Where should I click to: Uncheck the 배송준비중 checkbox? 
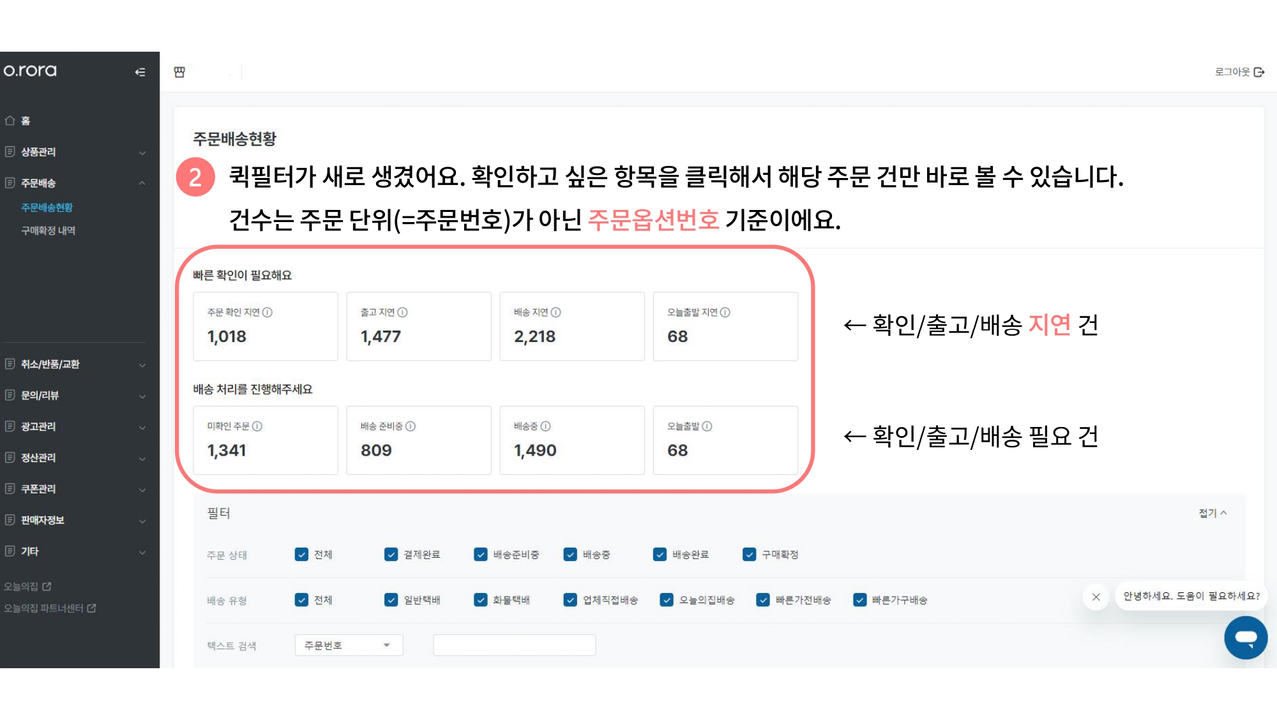481,554
